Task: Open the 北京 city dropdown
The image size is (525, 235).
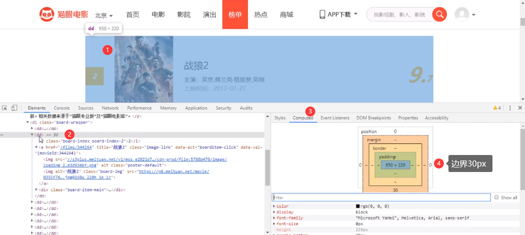Action: [x=104, y=15]
